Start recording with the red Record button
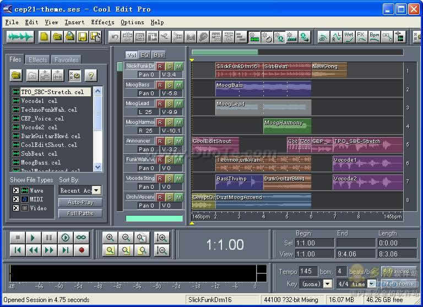 tap(81, 250)
